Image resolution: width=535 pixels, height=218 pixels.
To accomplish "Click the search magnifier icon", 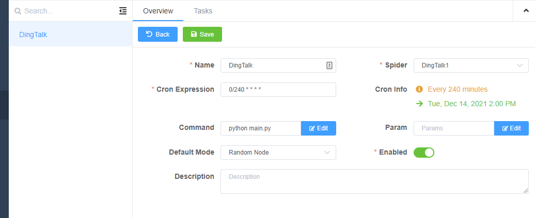I will coord(18,11).
